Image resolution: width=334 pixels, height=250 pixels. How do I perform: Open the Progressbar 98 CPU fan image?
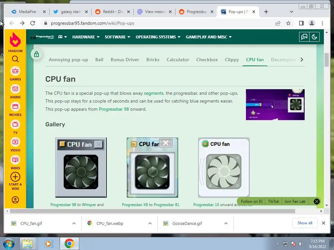(x=81, y=168)
